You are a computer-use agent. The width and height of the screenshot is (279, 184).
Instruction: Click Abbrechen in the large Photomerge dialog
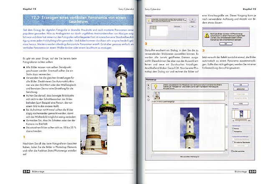point(241,89)
